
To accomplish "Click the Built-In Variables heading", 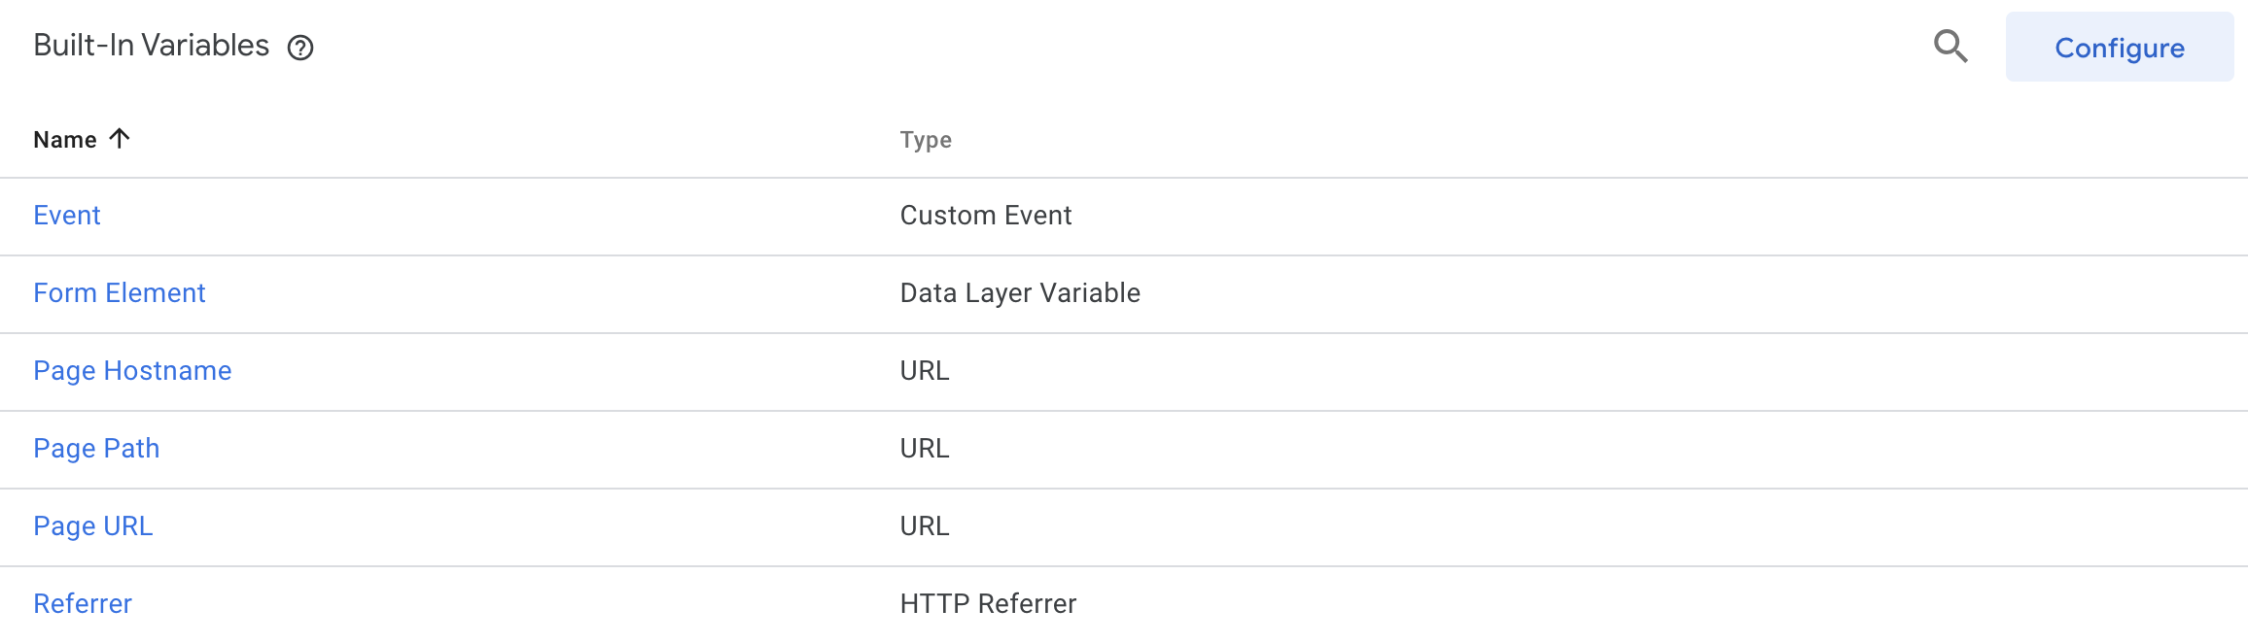I will coord(152,46).
